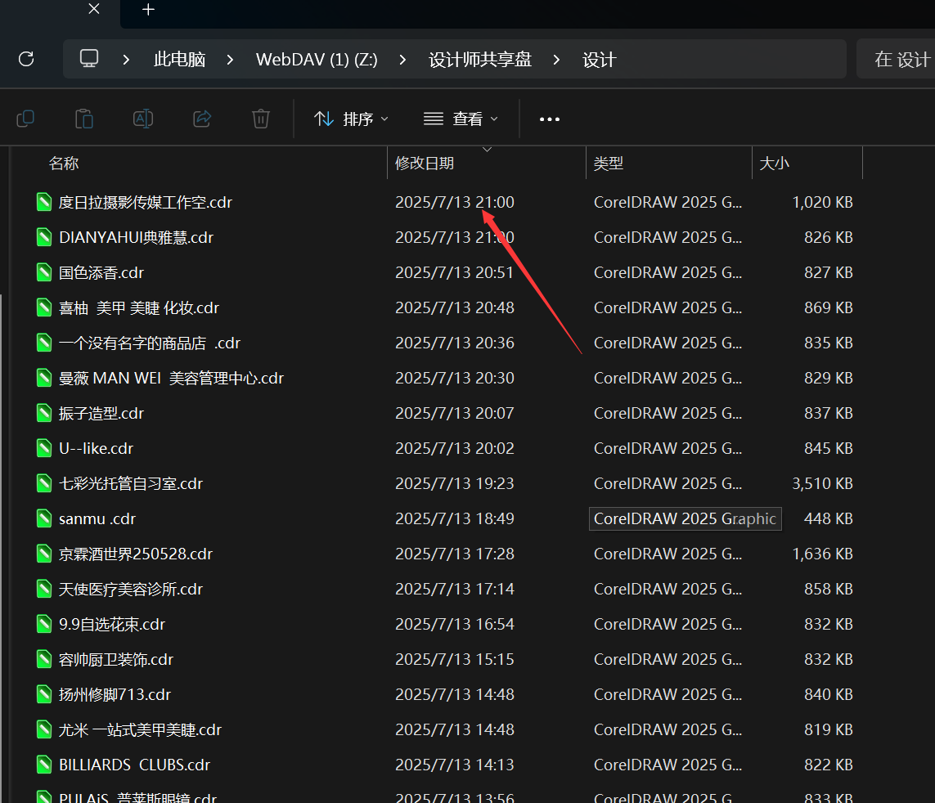Screen dimensions: 935x803
Task: Add a new Explorer tab
Action: pos(149,10)
